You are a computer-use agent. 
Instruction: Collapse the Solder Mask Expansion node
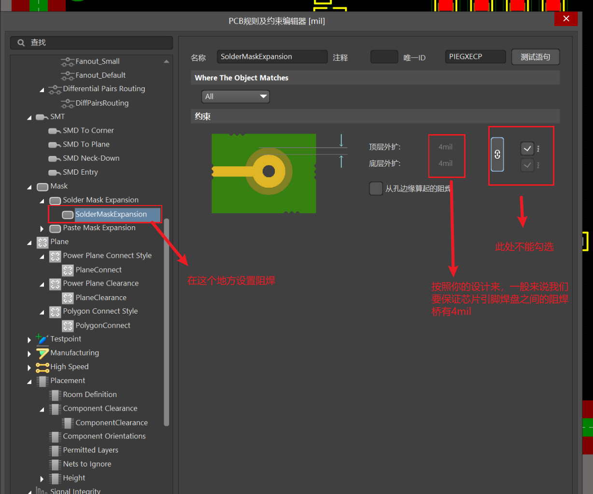tap(42, 201)
